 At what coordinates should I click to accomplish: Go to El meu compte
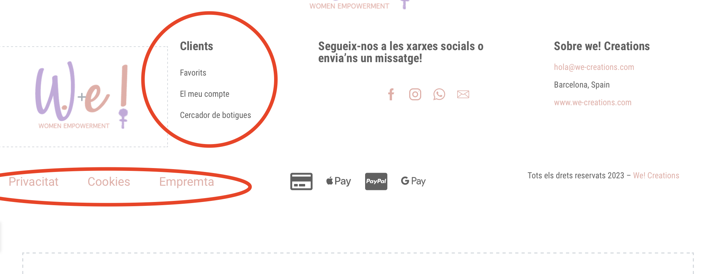point(205,94)
